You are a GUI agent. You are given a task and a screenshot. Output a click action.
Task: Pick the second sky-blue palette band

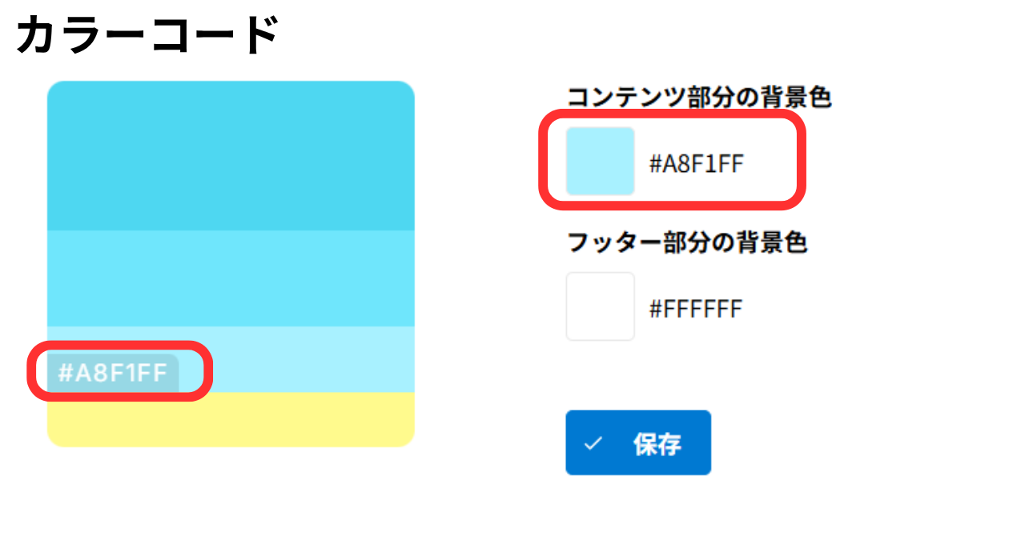coord(231,278)
